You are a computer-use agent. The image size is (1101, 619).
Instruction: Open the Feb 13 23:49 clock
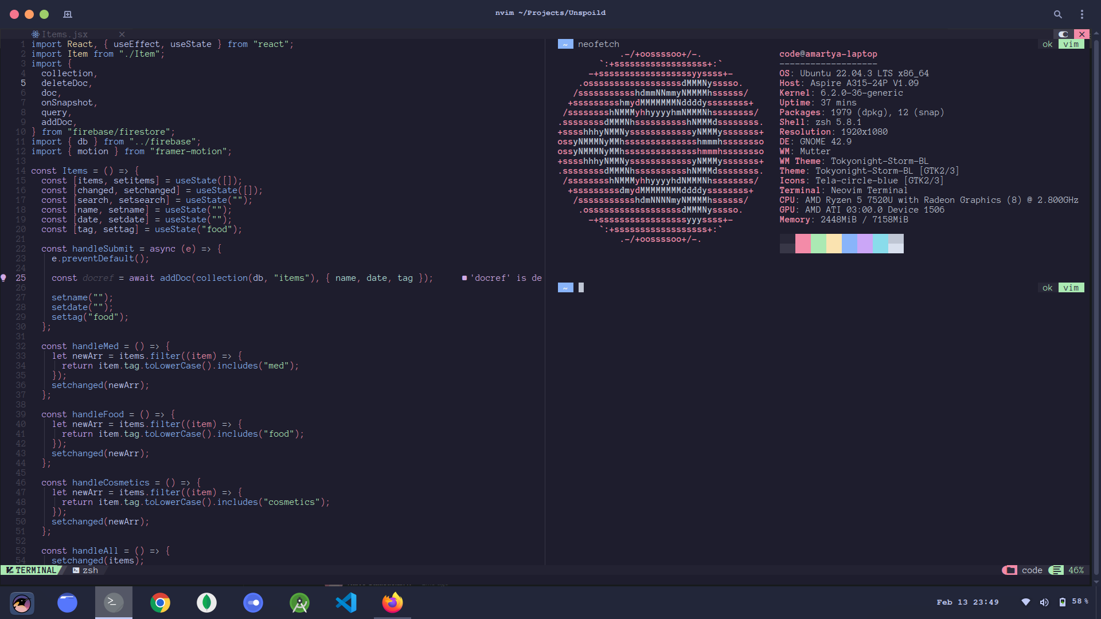click(967, 602)
